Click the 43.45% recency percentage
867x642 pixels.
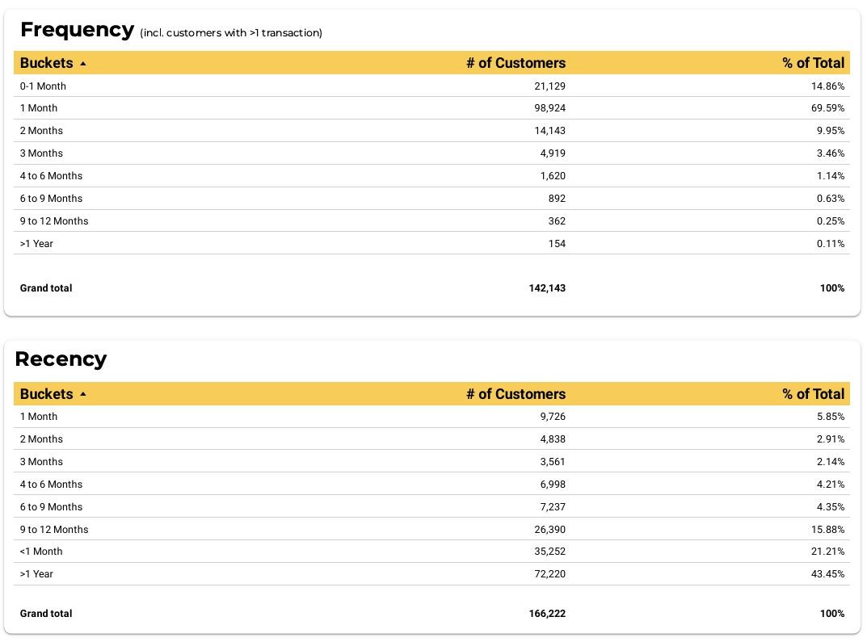[x=827, y=574]
